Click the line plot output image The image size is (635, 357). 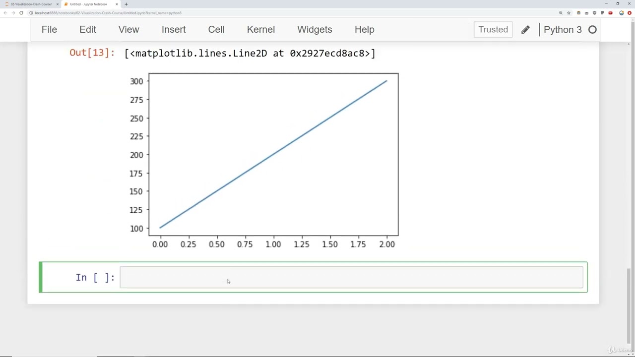pos(263,161)
